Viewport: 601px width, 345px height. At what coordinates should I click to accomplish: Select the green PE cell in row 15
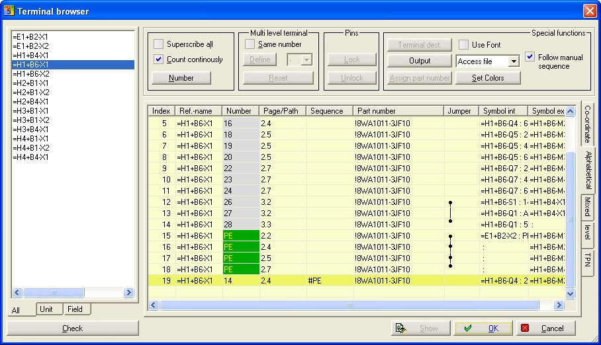pos(241,236)
